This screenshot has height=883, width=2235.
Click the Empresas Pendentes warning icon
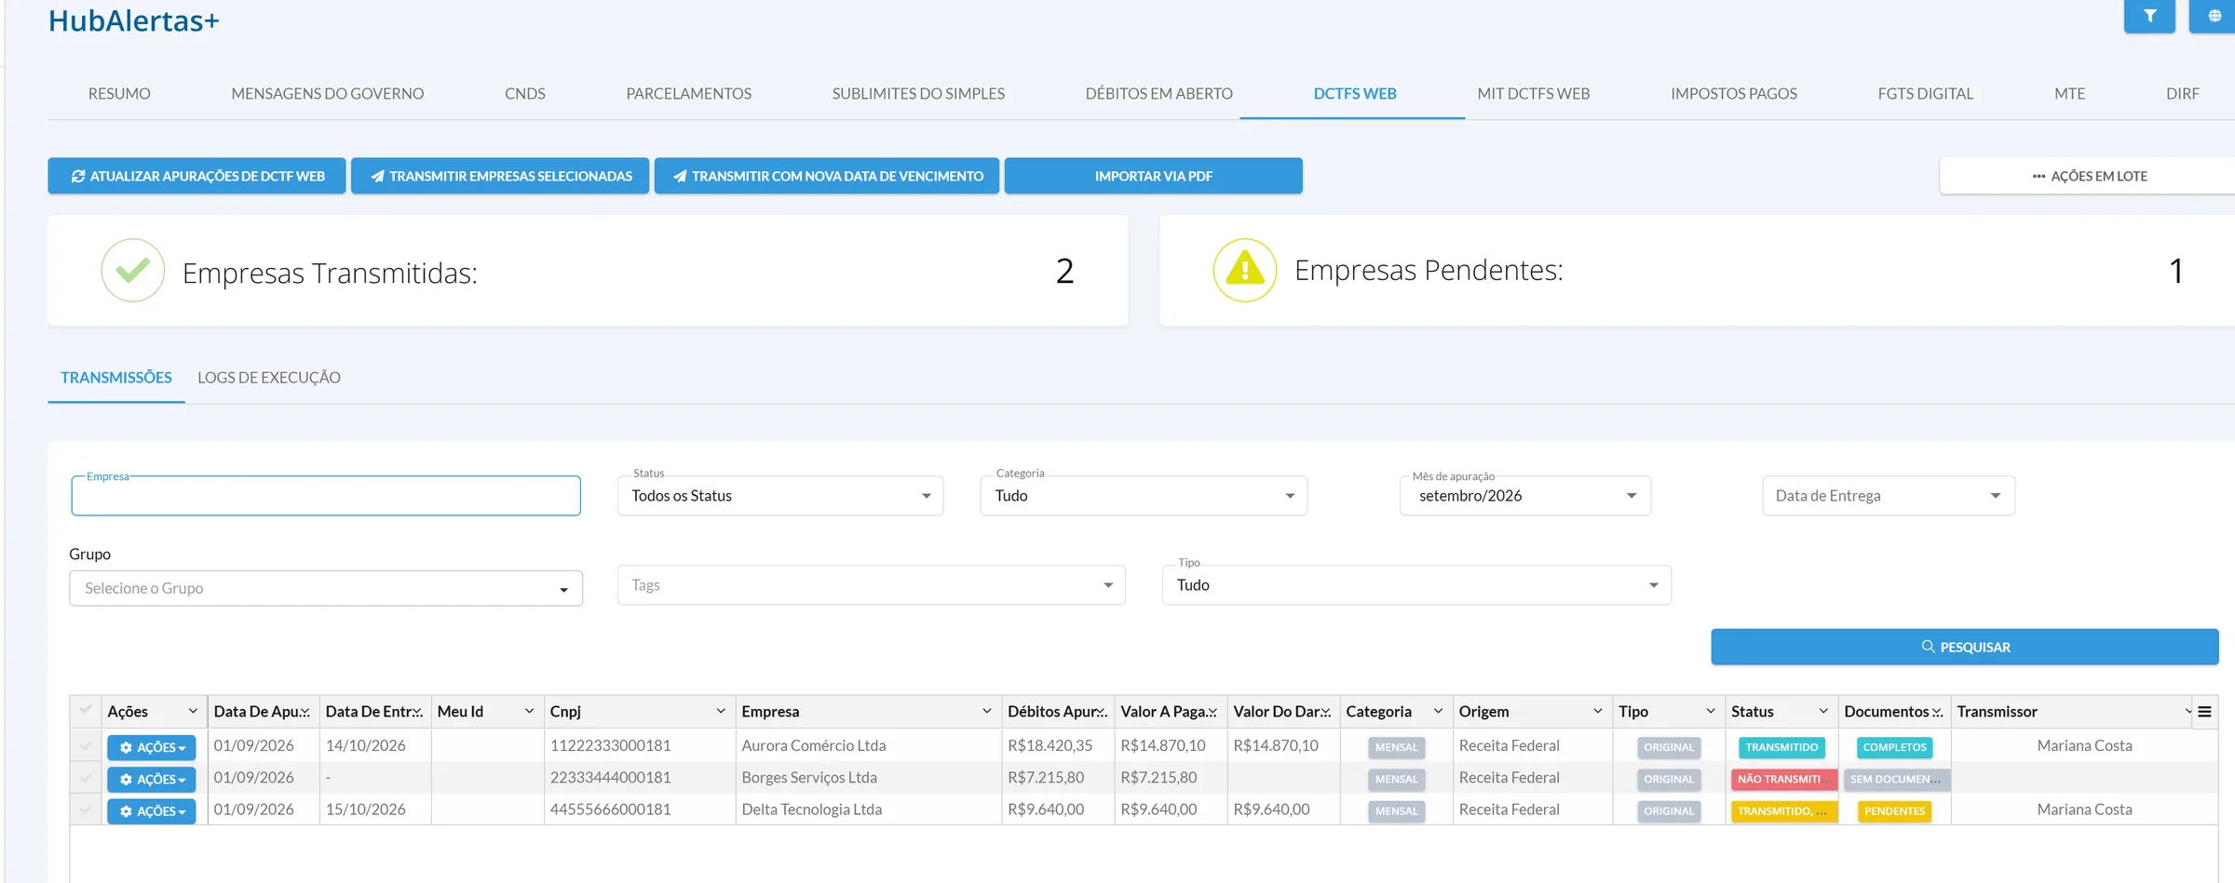[1245, 271]
